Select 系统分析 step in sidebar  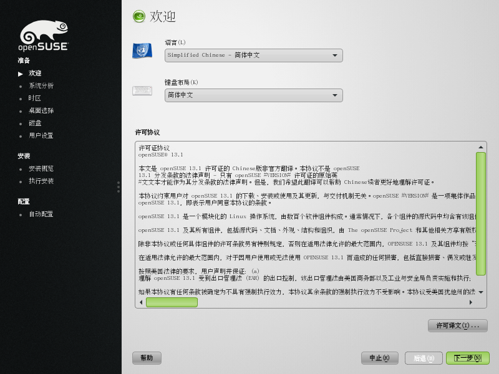coord(41,85)
